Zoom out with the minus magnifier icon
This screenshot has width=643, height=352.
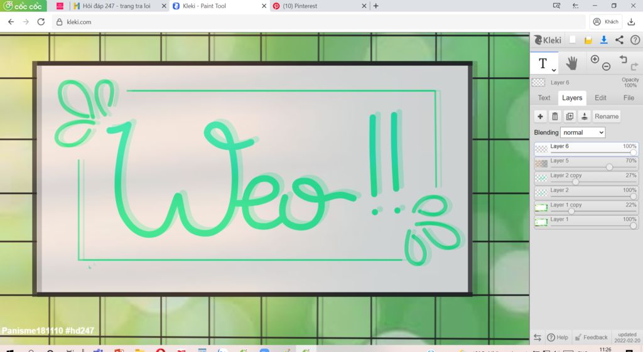606,67
